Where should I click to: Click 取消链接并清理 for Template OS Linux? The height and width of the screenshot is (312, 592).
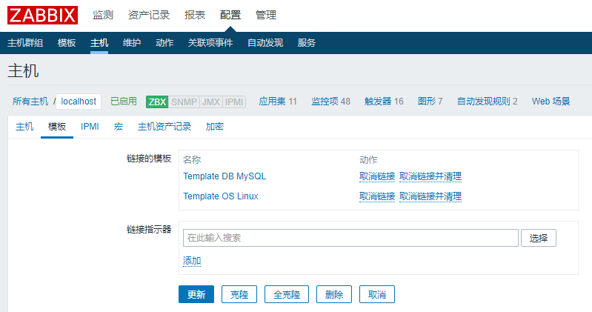430,196
